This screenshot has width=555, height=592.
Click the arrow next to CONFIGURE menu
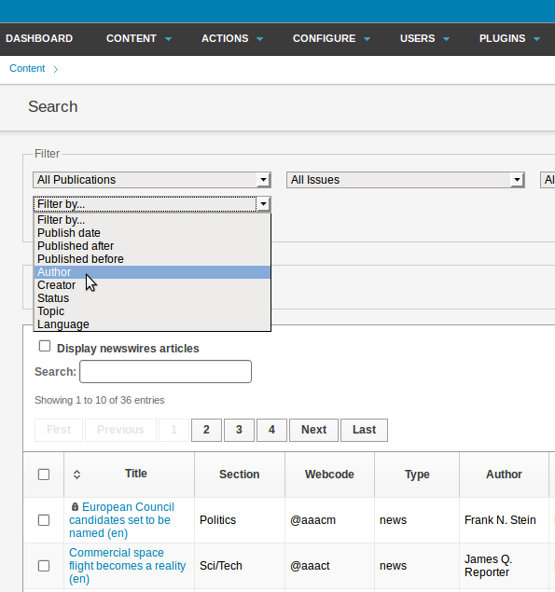(368, 39)
